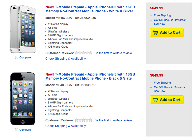Open Free Shipping link for White iPhone
192x139 pixels.
[162, 15]
